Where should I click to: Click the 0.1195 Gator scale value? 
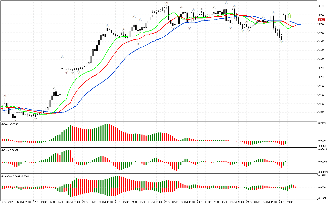322,176
